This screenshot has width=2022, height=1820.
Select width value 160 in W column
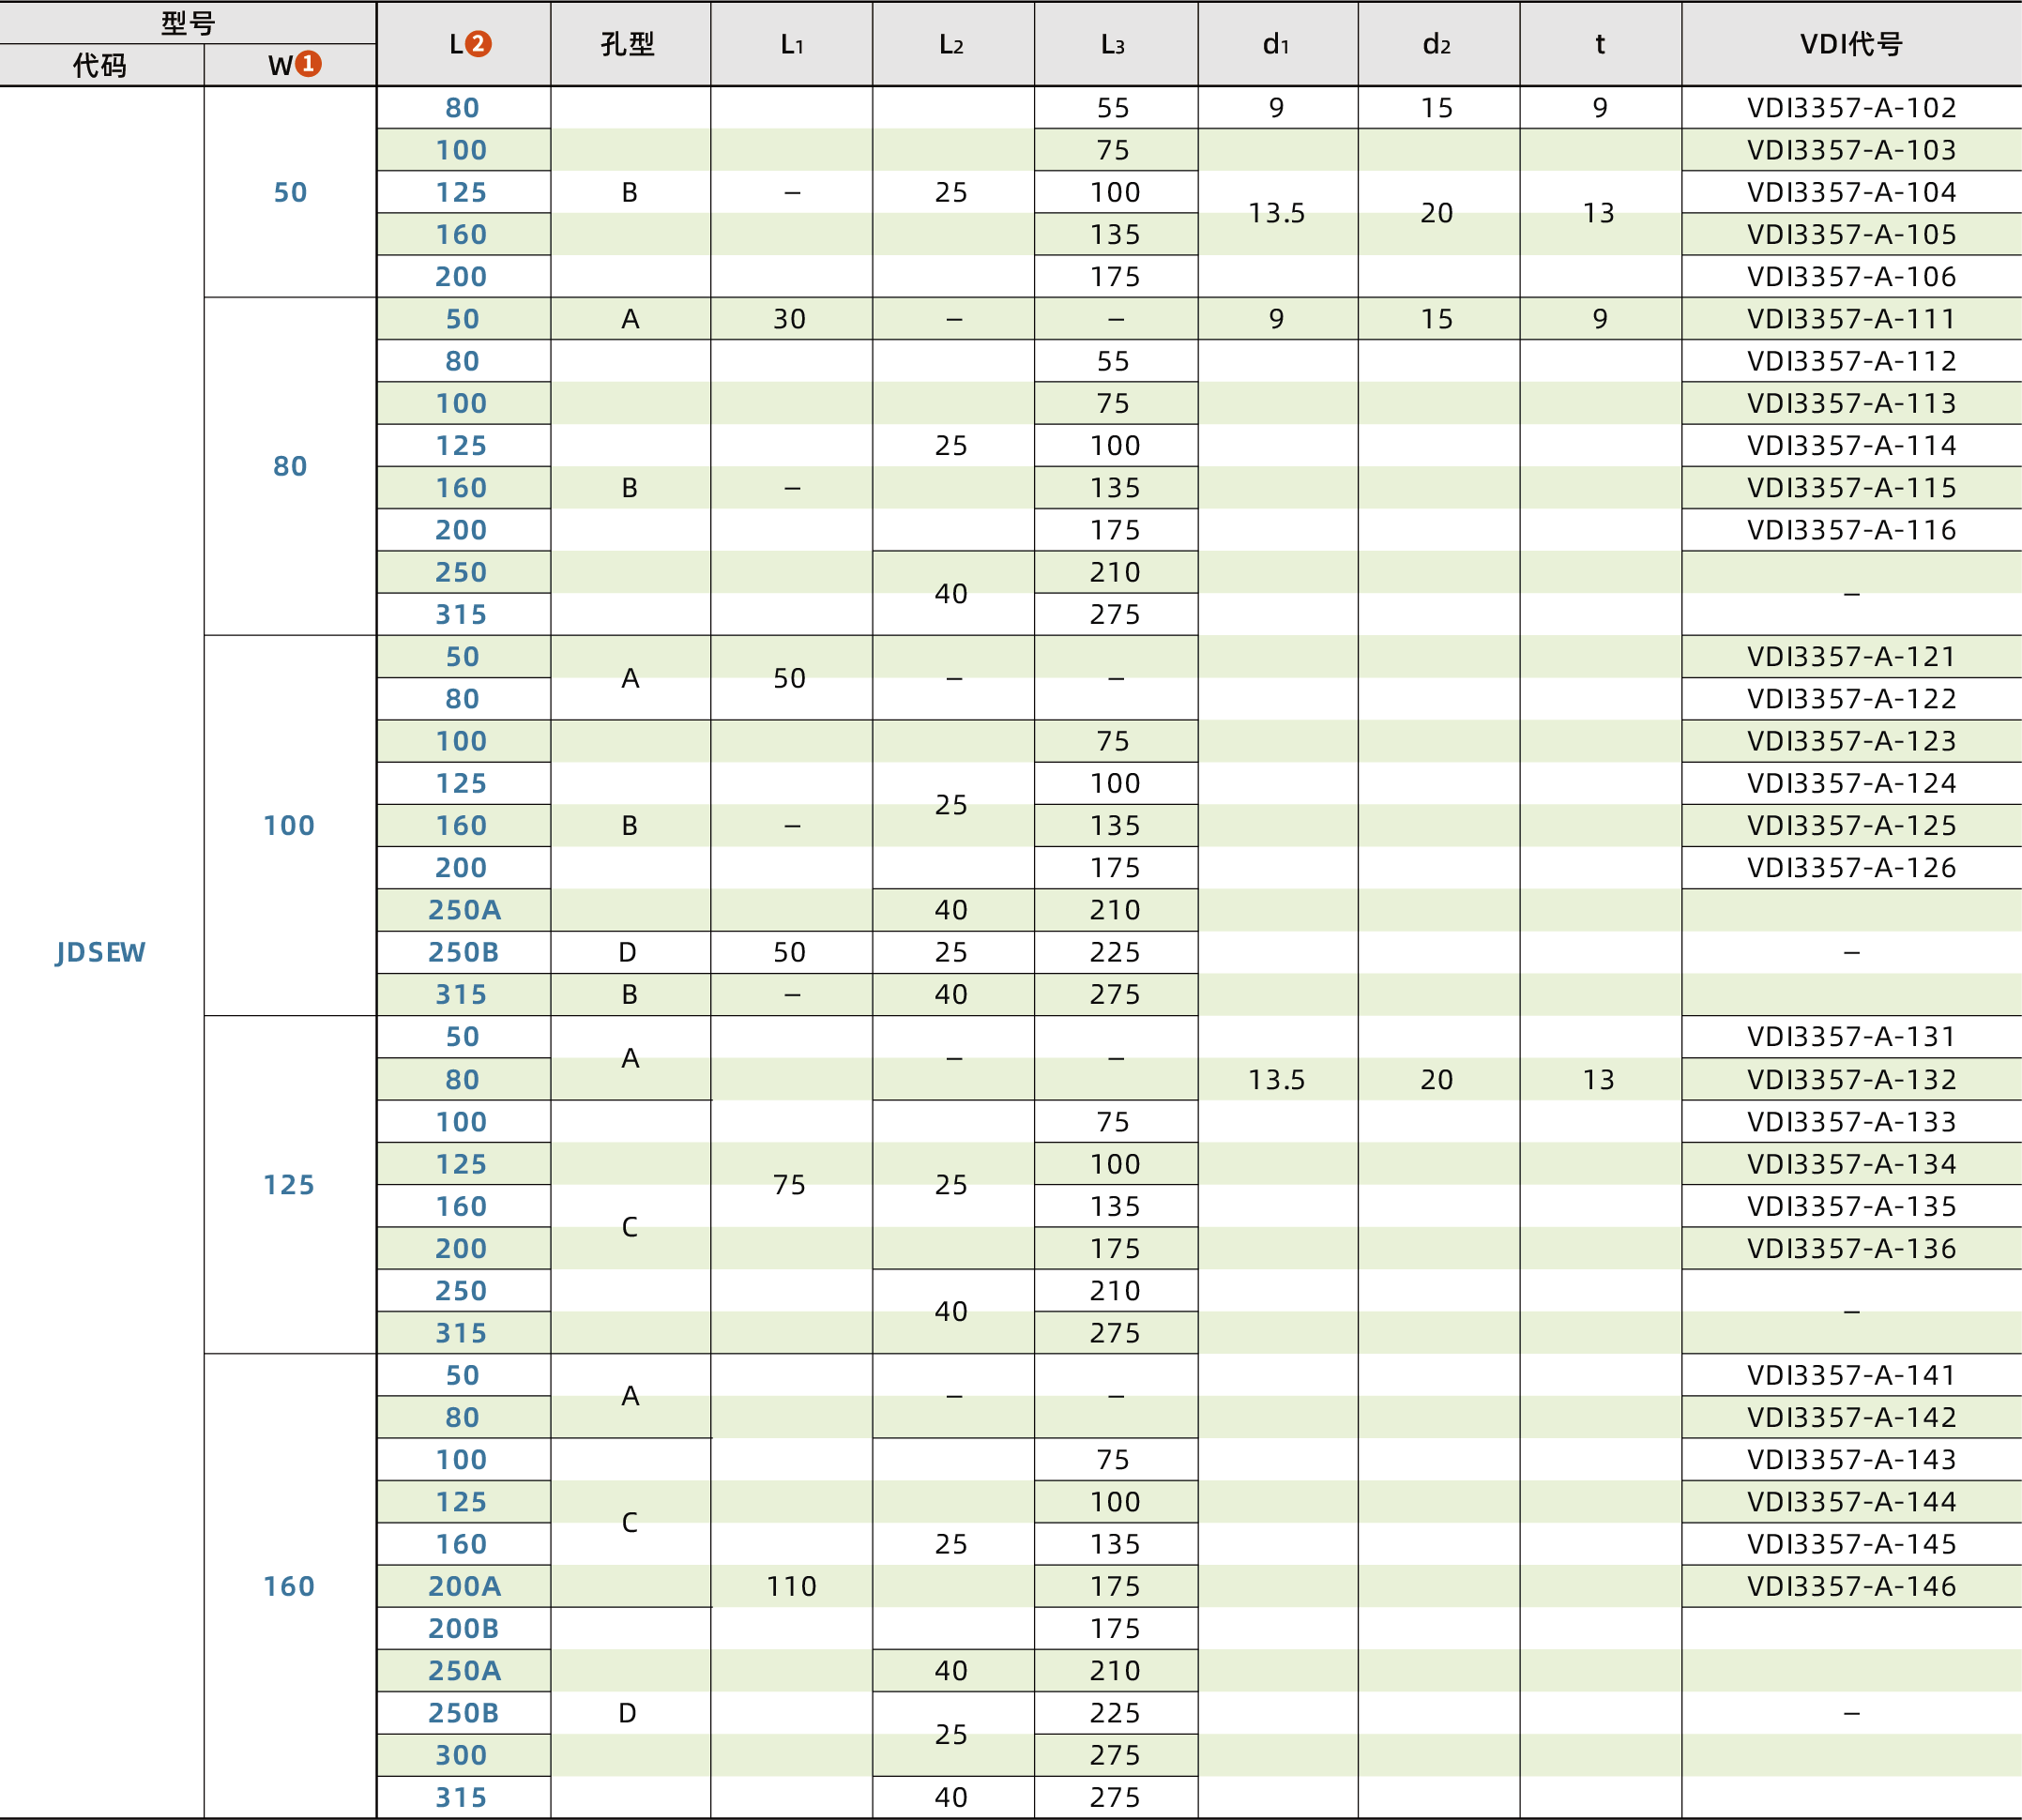click(x=289, y=1586)
